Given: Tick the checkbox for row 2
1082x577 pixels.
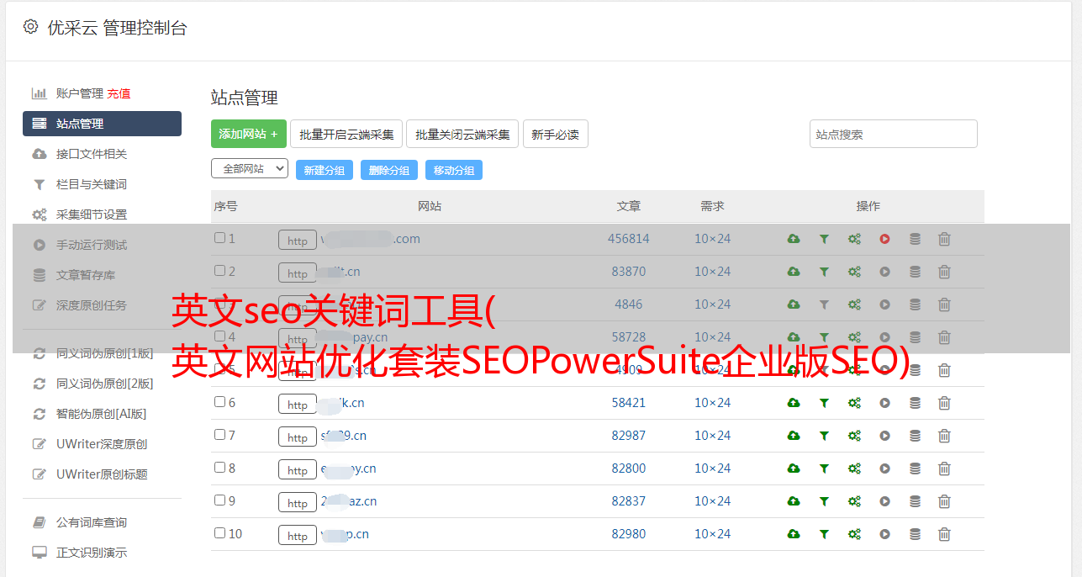Looking at the screenshot, I should point(219,271).
